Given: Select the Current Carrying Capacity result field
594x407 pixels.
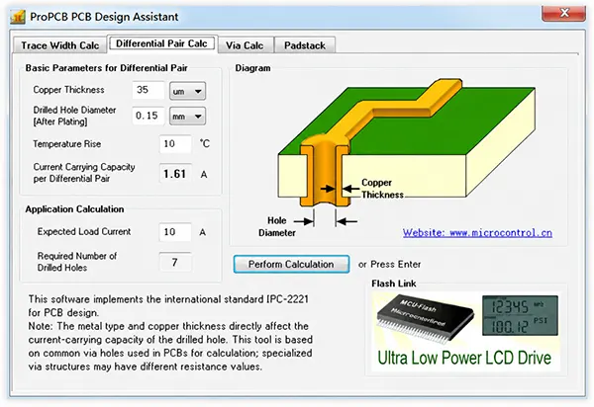Looking at the screenshot, I should point(175,174).
